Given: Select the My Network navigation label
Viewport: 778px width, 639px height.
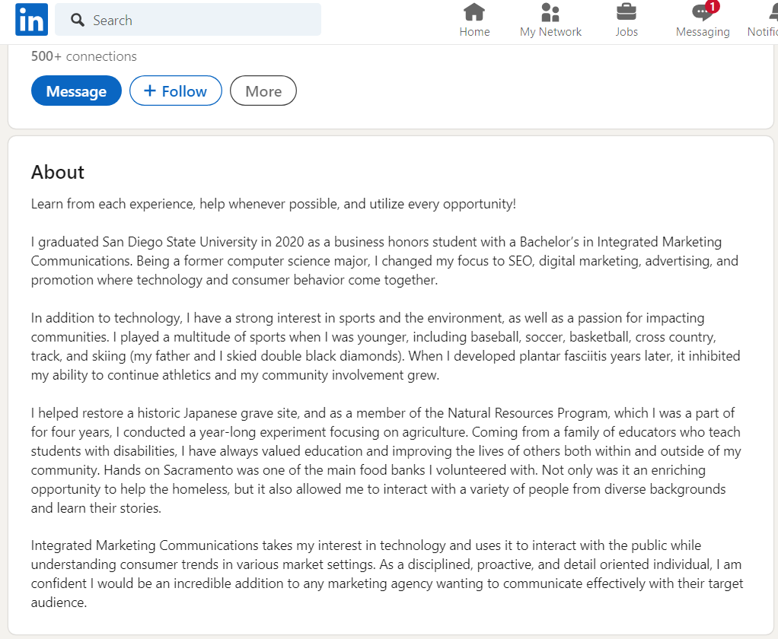Looking at the screenshot, I should click(x=550, y=32).
